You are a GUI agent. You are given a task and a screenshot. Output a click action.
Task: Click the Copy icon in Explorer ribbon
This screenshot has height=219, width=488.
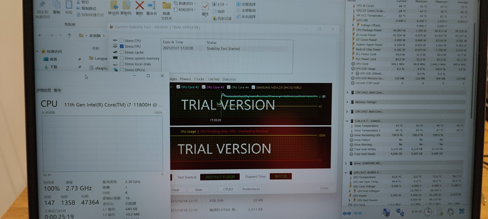[57, 4]
